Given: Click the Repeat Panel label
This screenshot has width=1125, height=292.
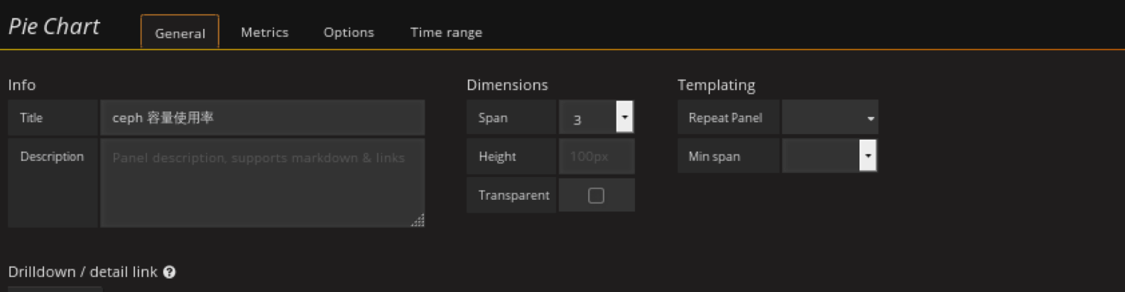Looking at the screenshot, I should (725, 118).
